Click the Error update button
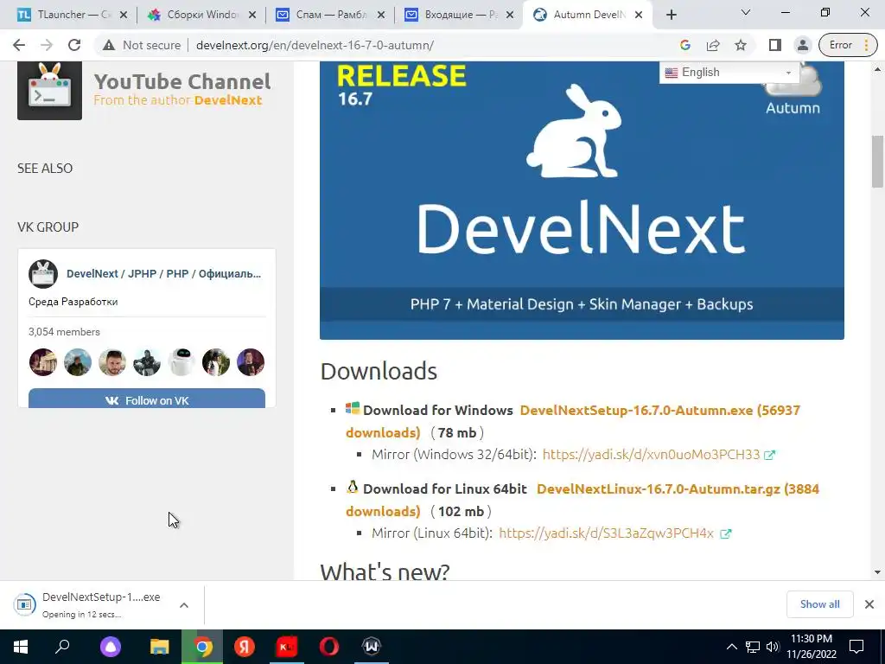Viewport: 885px width, 664px height. 849,45
